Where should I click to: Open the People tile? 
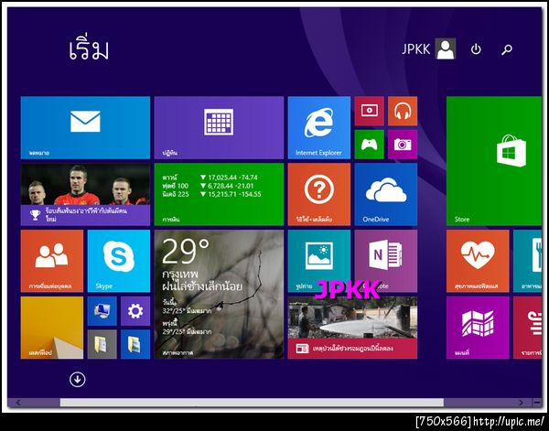pos(52,261)
